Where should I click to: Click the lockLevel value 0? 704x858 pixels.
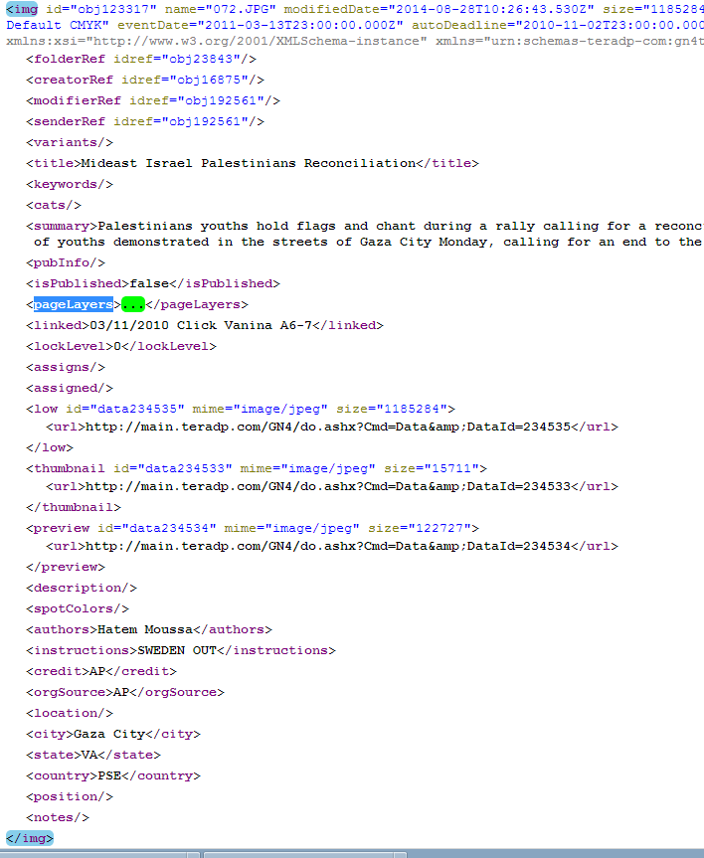[117, 346]
